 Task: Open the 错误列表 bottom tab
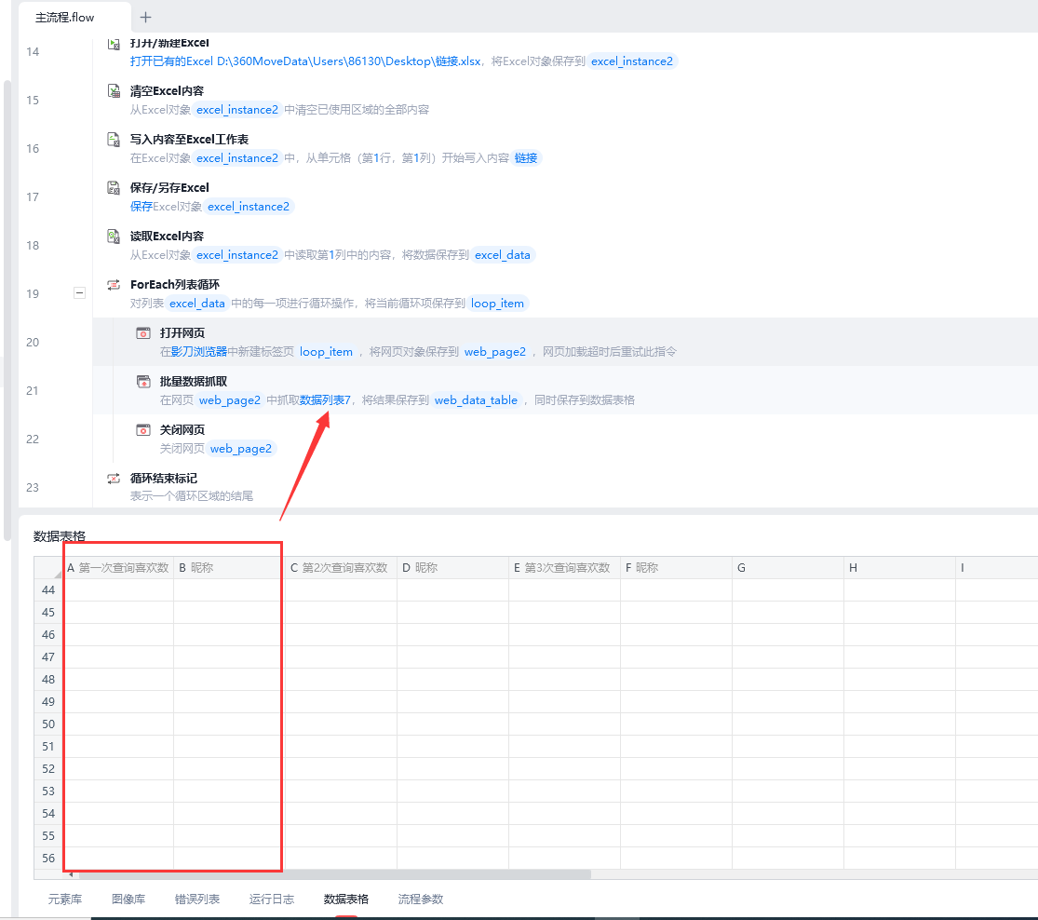[197, 899]
